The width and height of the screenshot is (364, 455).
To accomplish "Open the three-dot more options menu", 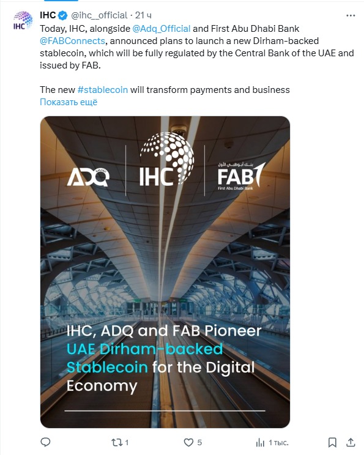I will 351,15.
